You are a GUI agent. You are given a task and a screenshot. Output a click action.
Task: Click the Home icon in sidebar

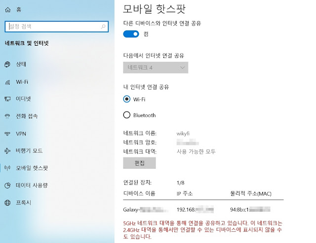pyautogui.click(x=8, y=9)
